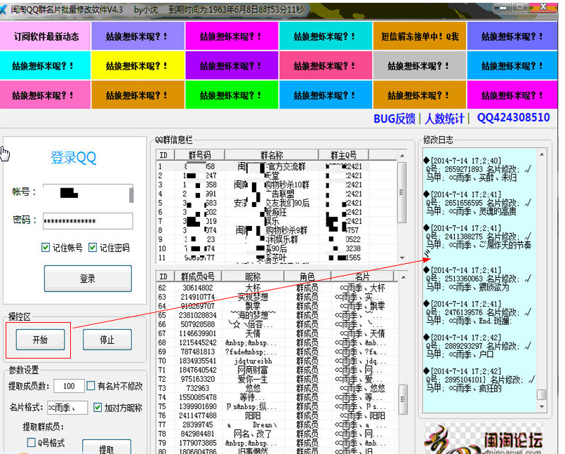This screenshot has height=454, width=565.
Task: Click the 登录 login button
Action: tap(88, 278)
